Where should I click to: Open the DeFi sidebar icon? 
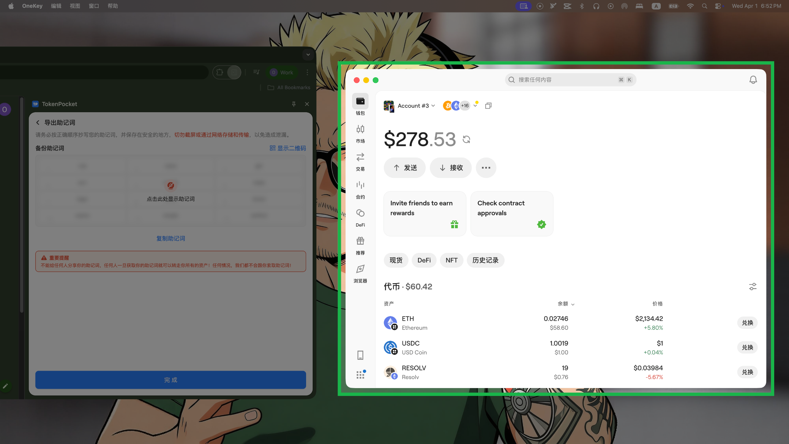[x=360, y=213]
